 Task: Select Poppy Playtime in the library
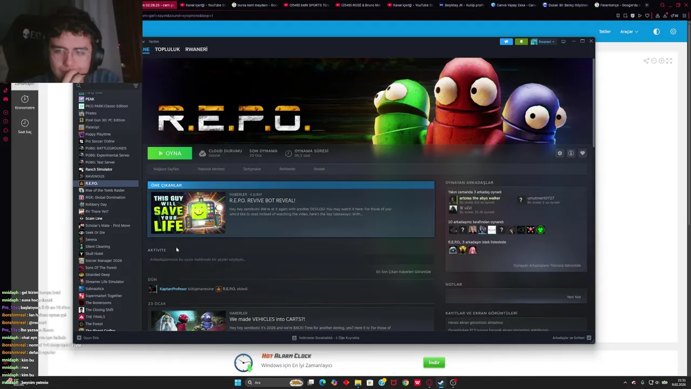(98, 134)
